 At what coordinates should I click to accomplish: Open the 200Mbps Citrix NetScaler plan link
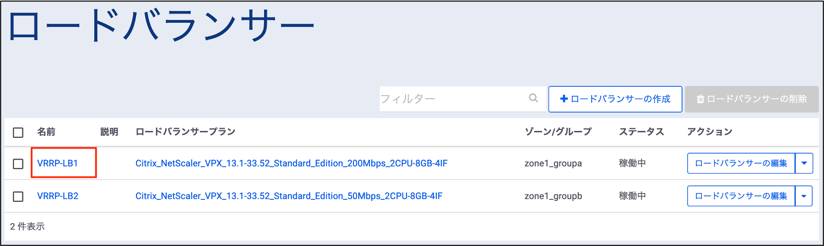[291, 163]
